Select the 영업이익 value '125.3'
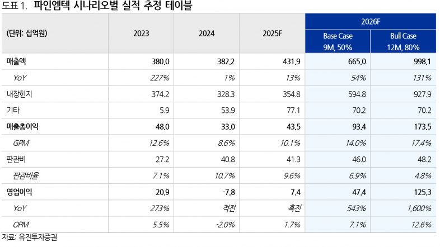Viewport: 440px width, 247px height. (423, 192)
